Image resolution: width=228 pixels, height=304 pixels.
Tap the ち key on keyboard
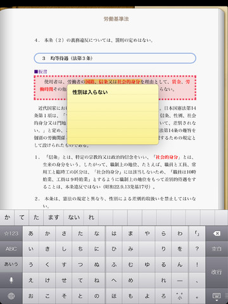point(80,249)
